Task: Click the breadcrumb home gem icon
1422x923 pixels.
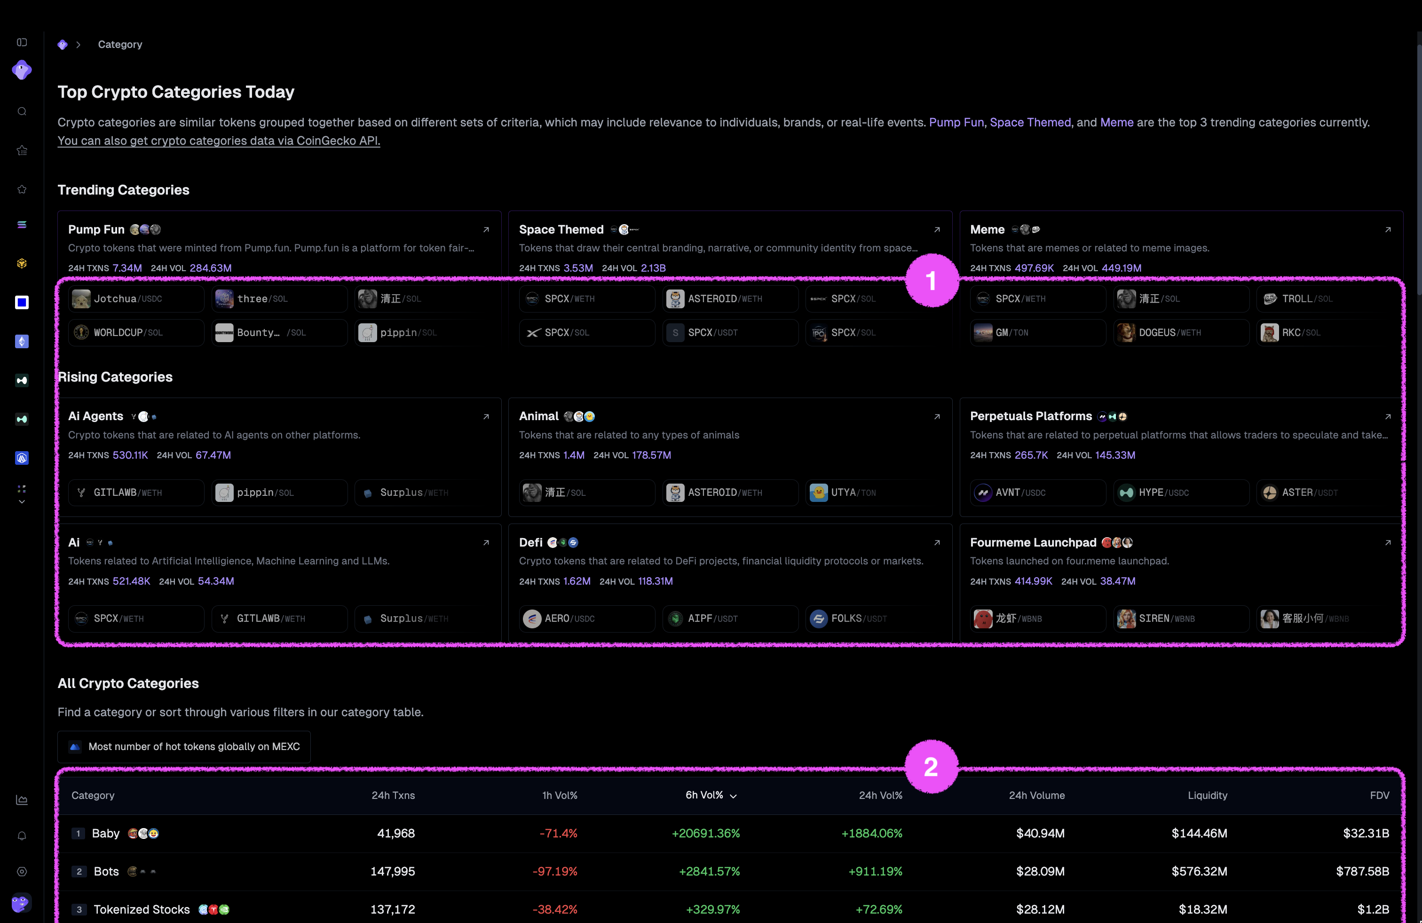Action: pyautogui.click(x=63, y=45)
